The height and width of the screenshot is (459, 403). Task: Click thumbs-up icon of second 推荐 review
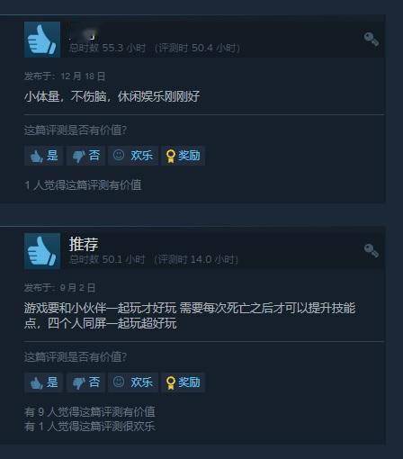pyautogui.click(x=42, y=251)
